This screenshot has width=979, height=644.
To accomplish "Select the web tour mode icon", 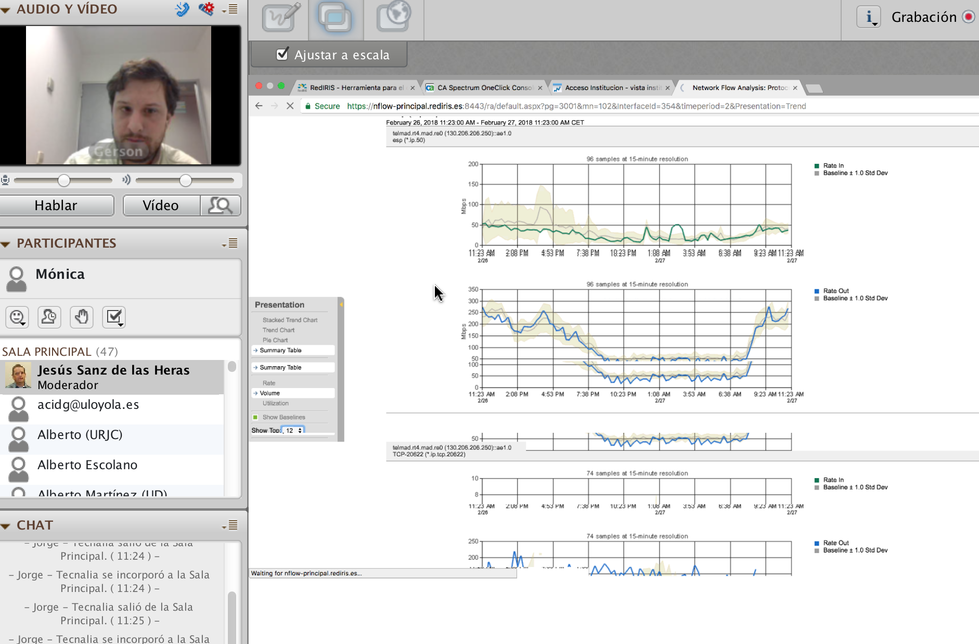I will tap(393, 18).
